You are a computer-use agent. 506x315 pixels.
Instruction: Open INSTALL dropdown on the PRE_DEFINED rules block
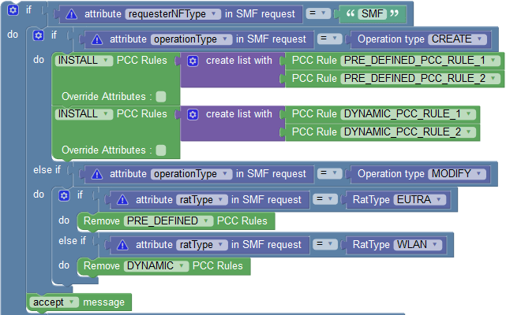84,60
